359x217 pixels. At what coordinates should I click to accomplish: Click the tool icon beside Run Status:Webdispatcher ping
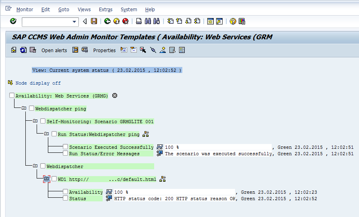coord(146,134)
